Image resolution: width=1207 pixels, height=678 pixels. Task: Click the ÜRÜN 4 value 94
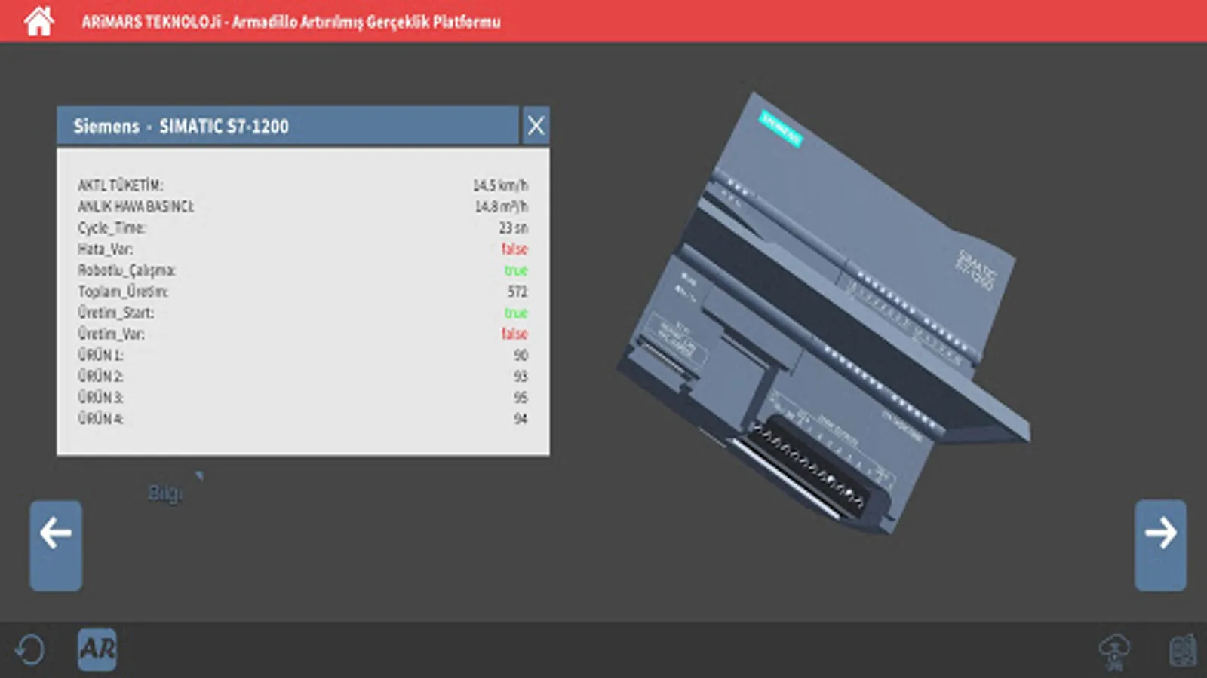[521, 418]
